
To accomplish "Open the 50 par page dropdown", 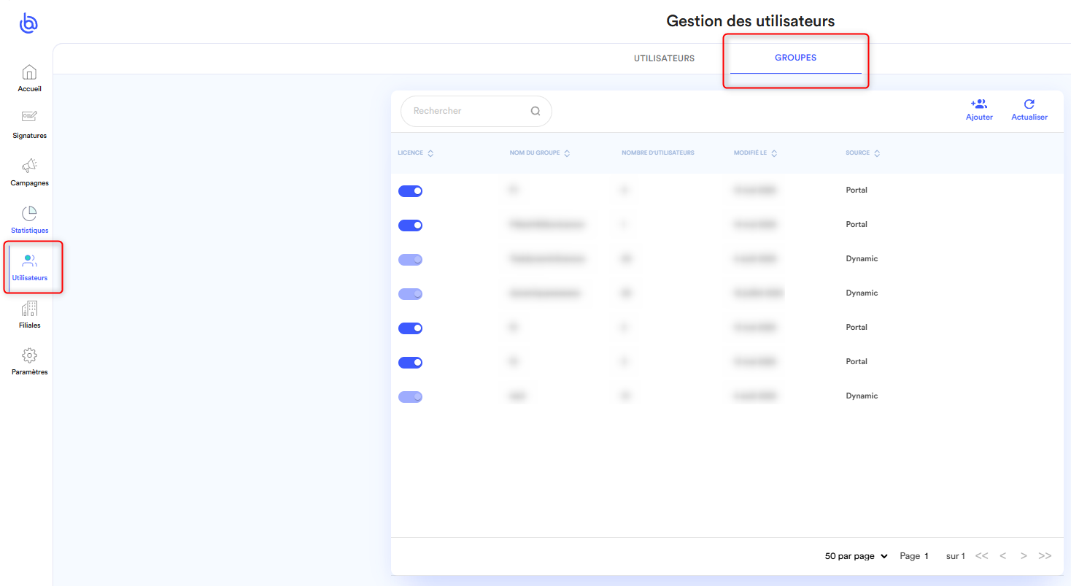I will (x=856, y=556).
